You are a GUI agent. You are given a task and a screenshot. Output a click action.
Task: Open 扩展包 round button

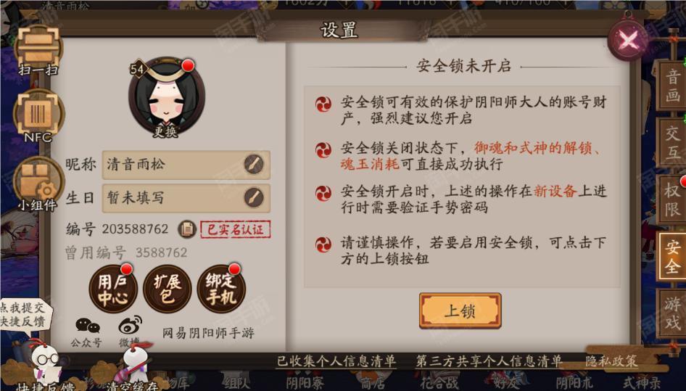(167, 289)
